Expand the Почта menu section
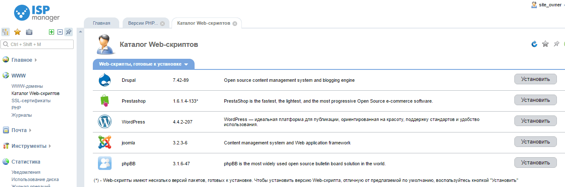Viewport: 565px width, 187px height. (x=21, y=130)
